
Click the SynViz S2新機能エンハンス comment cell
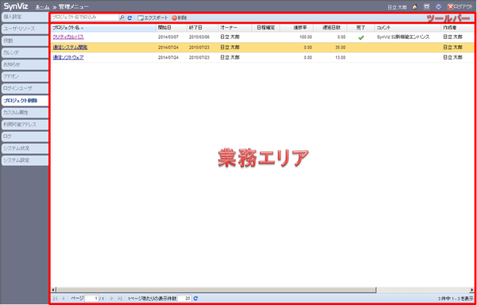tap(403, 37)
